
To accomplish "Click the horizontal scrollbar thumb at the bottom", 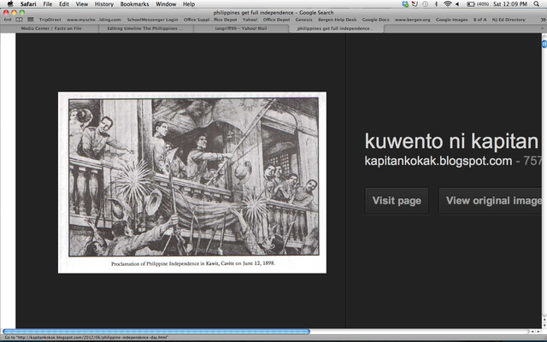I will point(156,332).
